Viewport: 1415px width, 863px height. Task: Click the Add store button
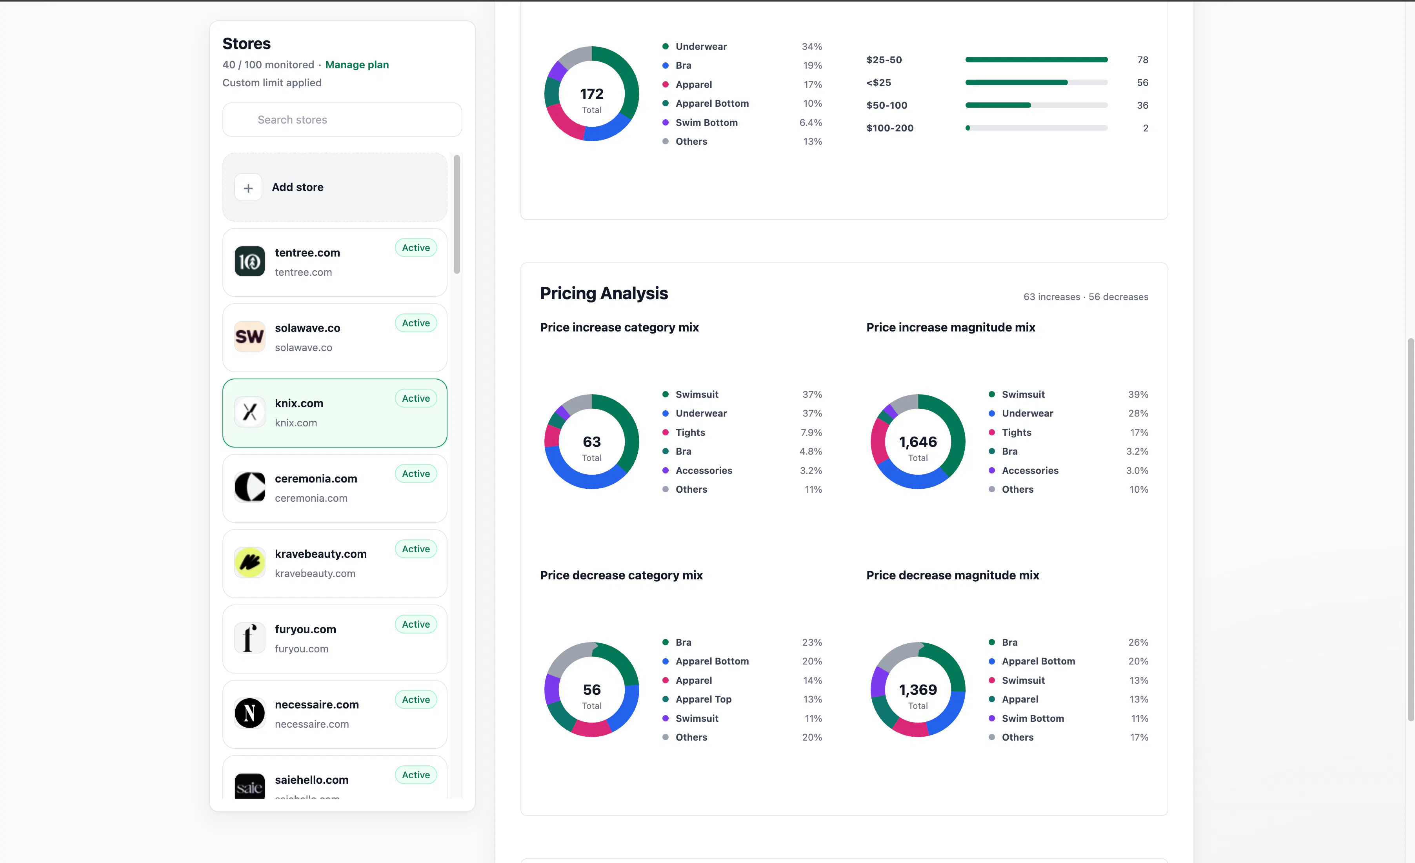coord(334,187)
